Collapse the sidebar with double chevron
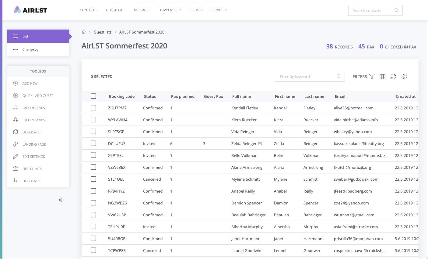Image resolution: width=428 pixels, height=259 pixels. click(x=60, y=200)
